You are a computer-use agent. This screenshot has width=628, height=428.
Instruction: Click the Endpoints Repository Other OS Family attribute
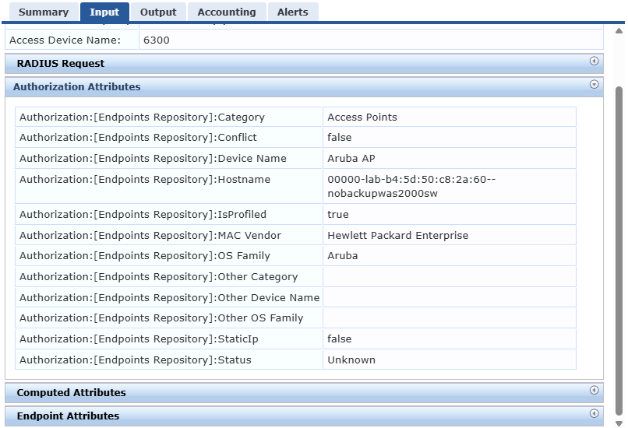161,318
